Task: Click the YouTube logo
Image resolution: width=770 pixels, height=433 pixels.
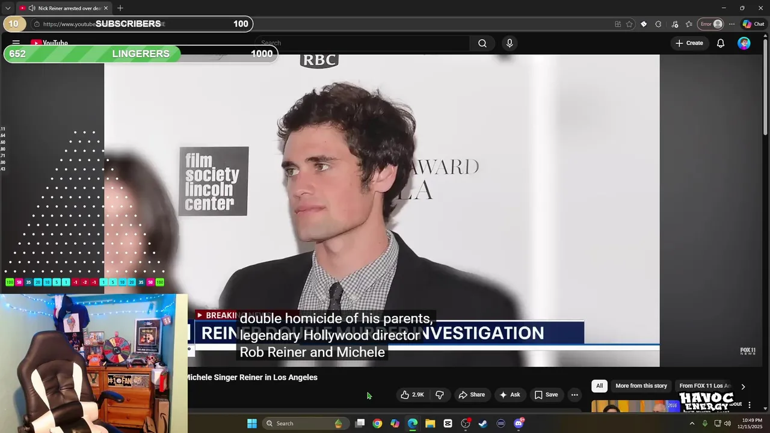Action: click(49, 43)
